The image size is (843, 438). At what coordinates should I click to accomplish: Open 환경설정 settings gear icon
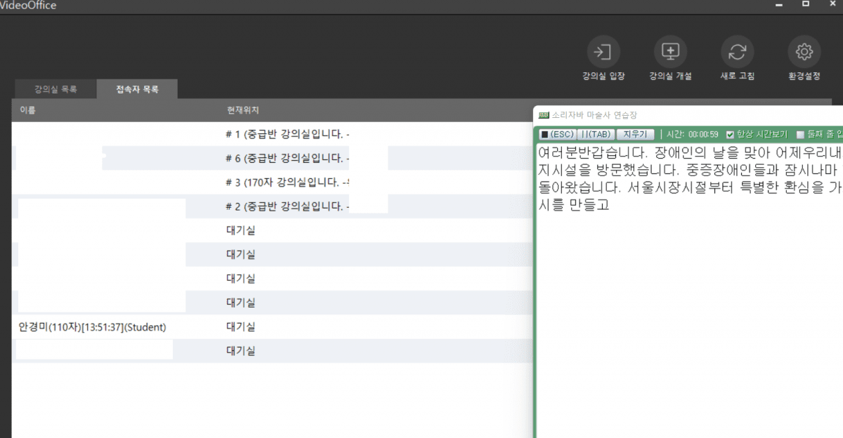(804, 53)
